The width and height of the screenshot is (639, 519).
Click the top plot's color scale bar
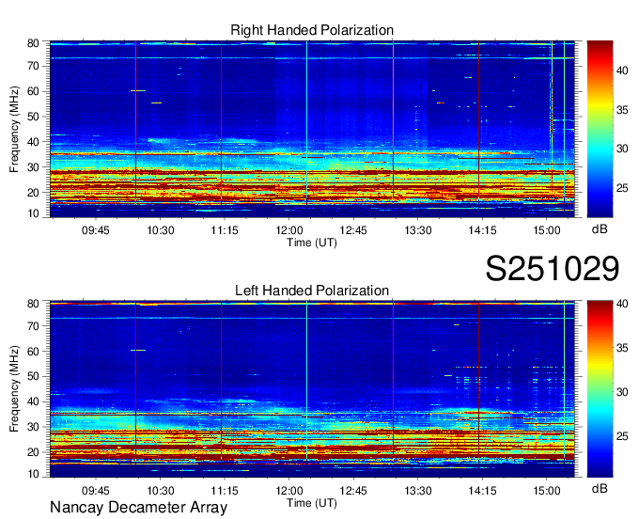(x=600, y=127)
